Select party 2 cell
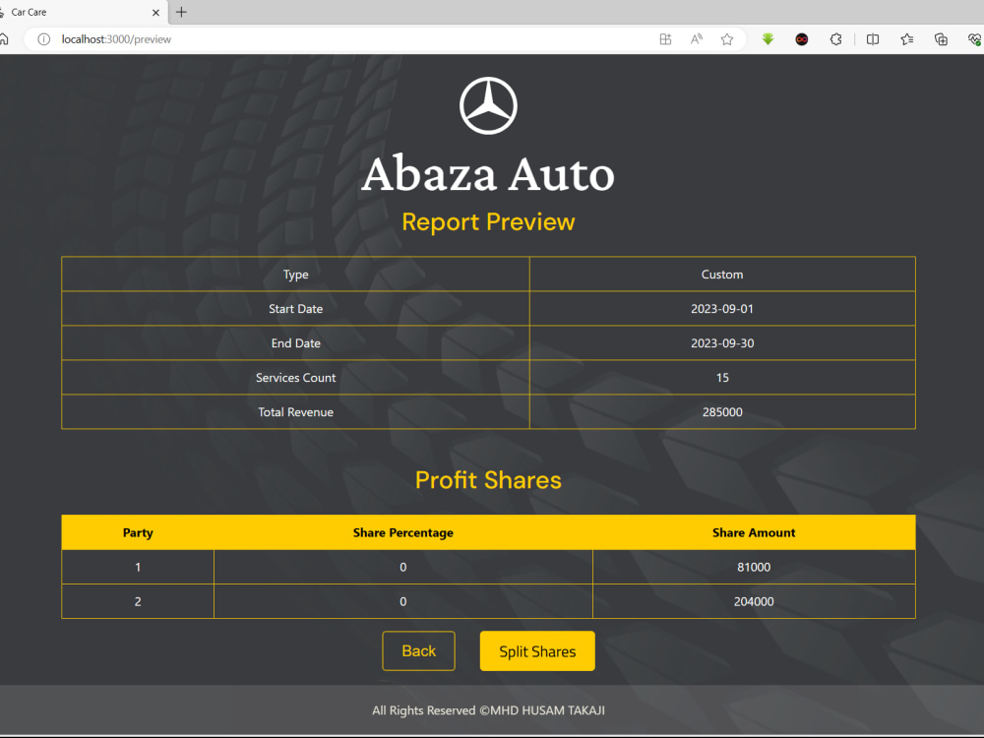This screenshot has width=984, height=738. click(x=138, y=602)
